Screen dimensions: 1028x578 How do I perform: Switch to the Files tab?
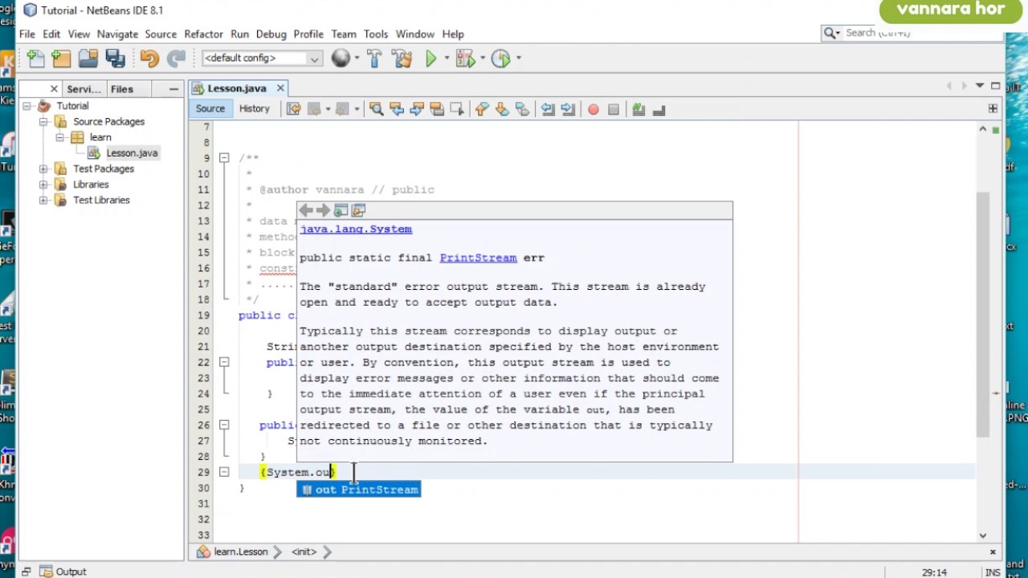coord(122,89)
